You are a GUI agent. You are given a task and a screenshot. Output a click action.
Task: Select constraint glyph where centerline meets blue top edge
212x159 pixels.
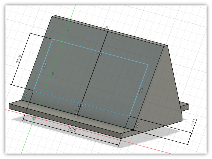pos(100,54)
